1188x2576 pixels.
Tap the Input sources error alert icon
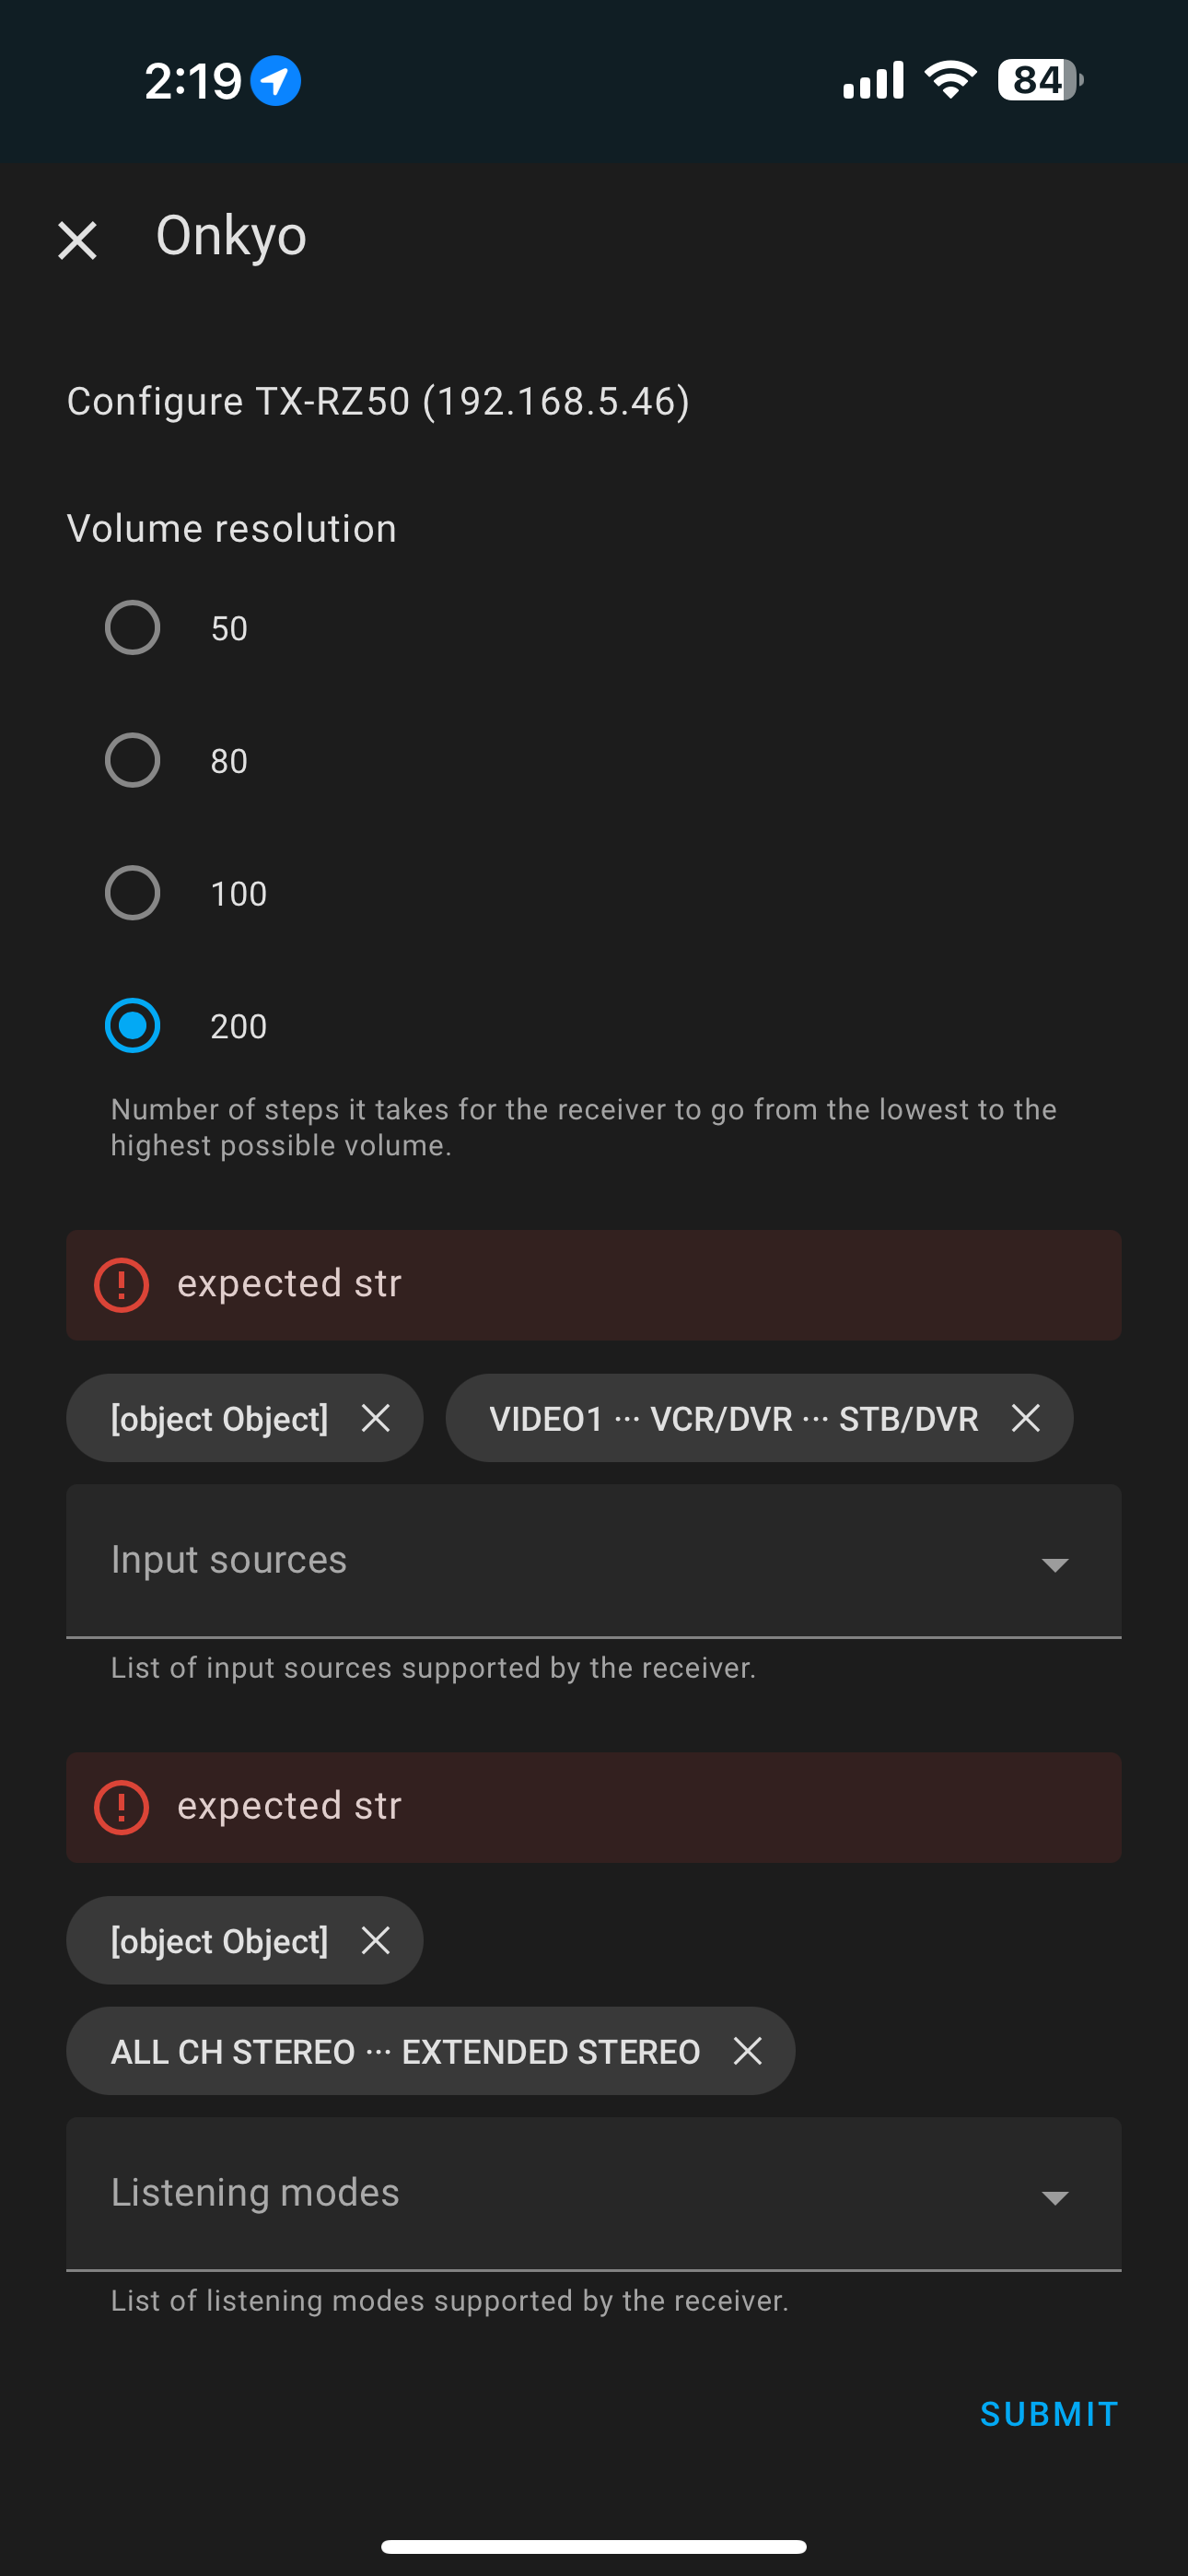click(x=122, y=1285)
